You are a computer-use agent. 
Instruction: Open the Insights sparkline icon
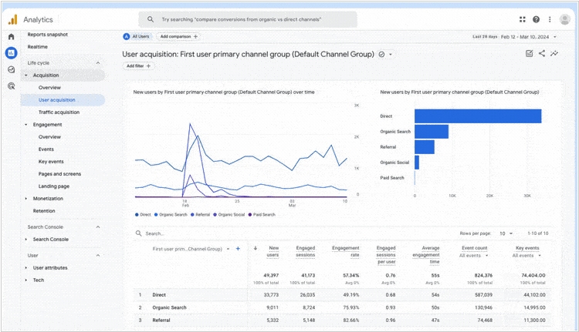pos(554,54)
